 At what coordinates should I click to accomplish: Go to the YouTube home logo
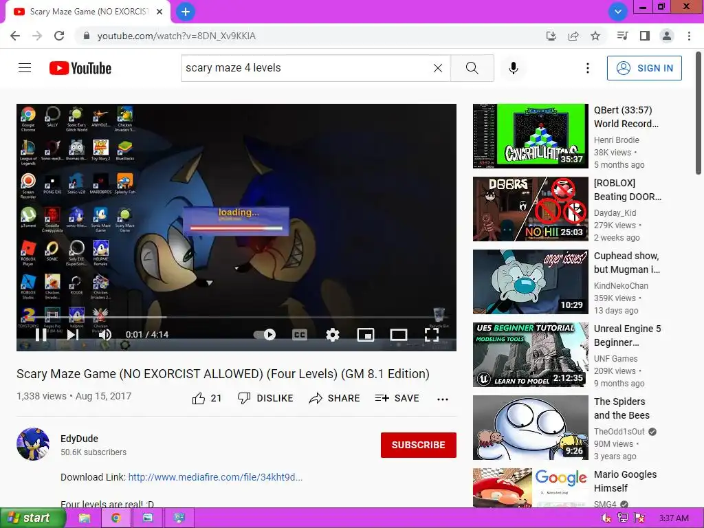(x=80, y=68)
